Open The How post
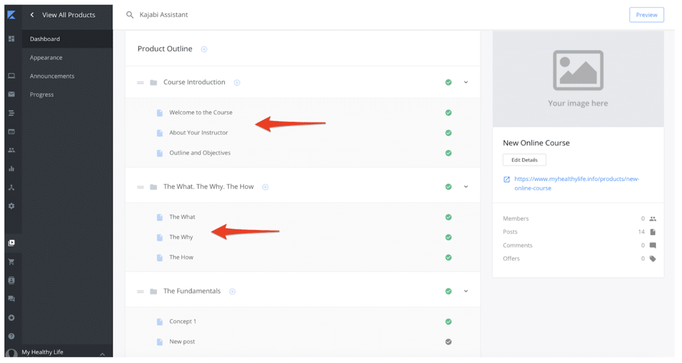 [181, 257]
